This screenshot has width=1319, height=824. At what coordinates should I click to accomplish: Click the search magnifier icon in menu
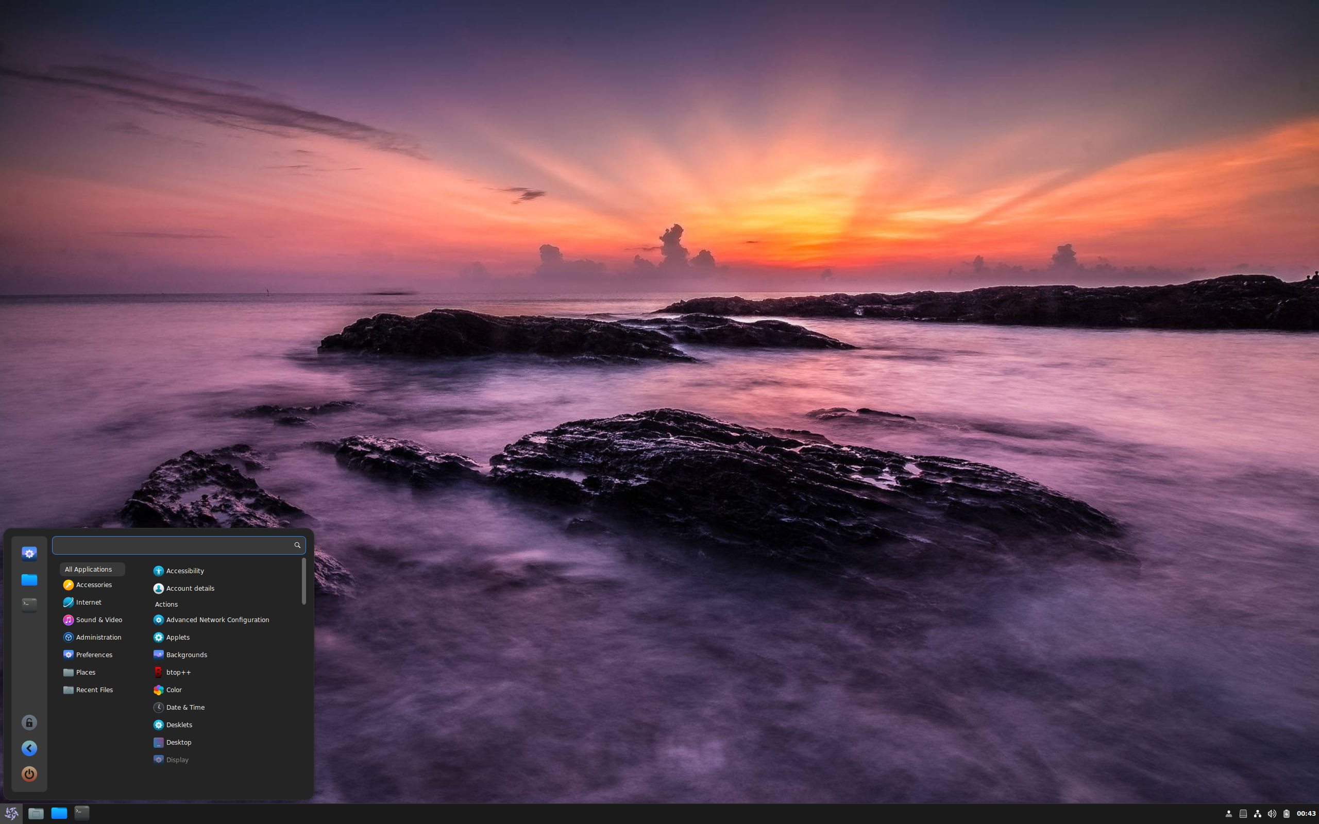[297, 545]
